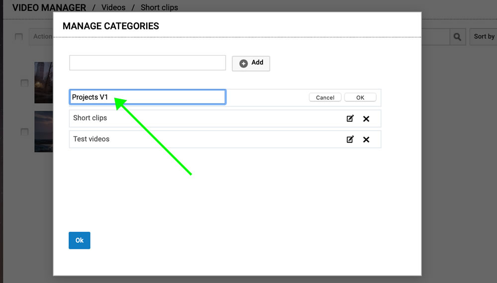Remove the Test videos category
The image size is (497, 283).
(x=366, y=140)
